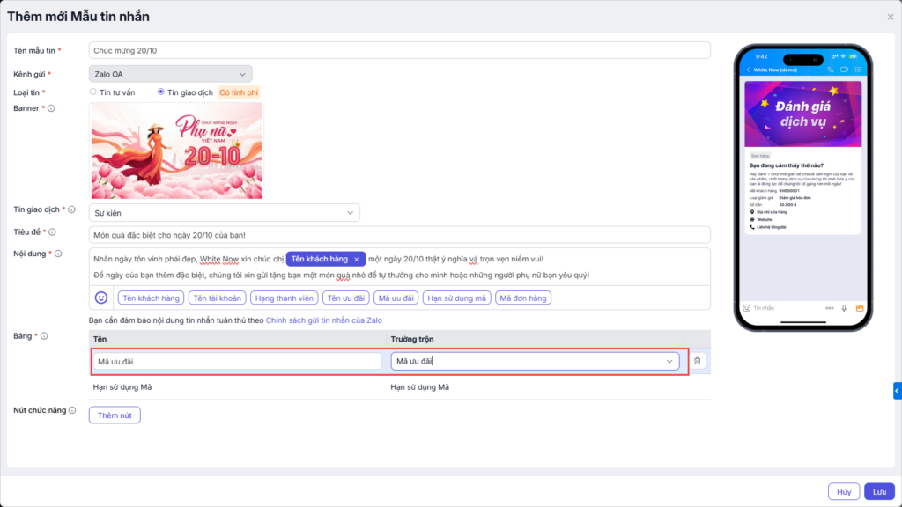The height and width of the screenshot is (507, 902).
Task: Insert the Tên khách hàng merge tag
Action: click(152, 298)
